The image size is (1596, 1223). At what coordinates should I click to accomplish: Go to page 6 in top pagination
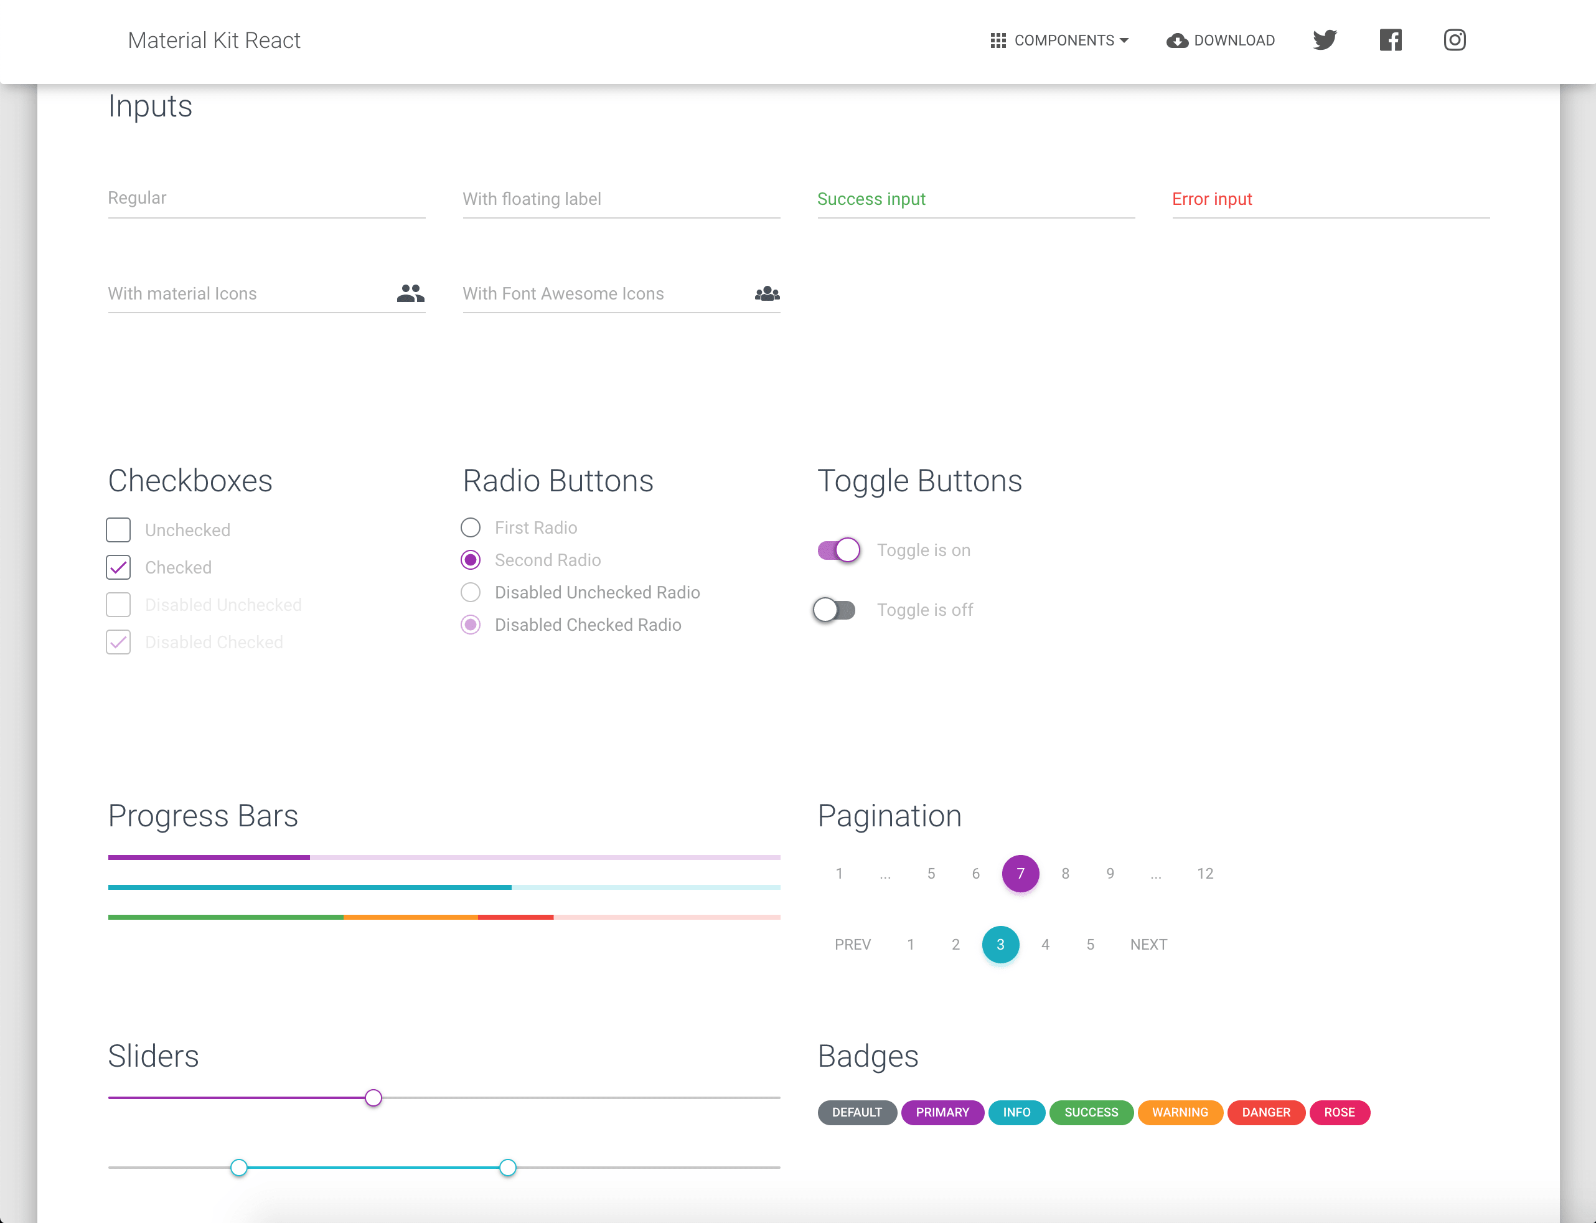click(975, 874)
